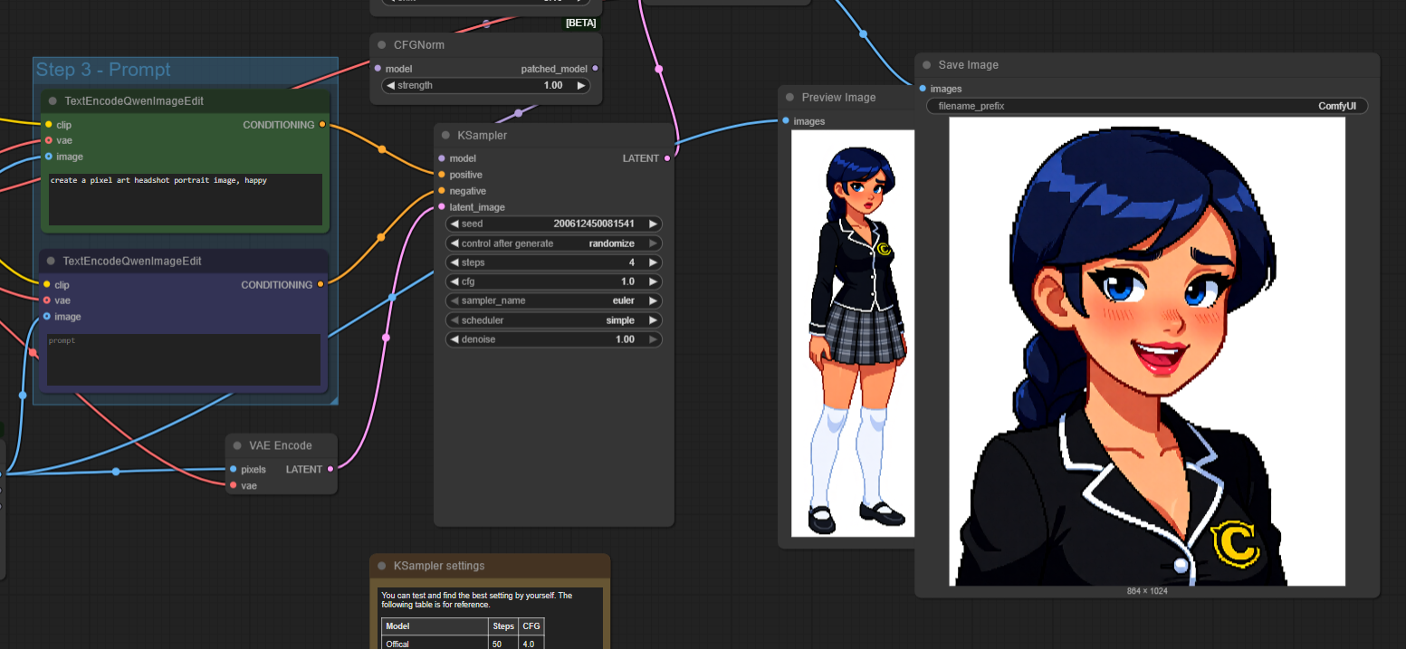This screenshot has width=1406, height=649.
Task: Click the patched_model output port on CFGNorm
Action: pos(595,69)
